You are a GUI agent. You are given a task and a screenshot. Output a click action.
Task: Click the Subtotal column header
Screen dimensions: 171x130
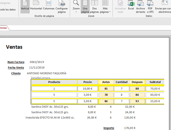pyautogui.click(x=155, y=82)
